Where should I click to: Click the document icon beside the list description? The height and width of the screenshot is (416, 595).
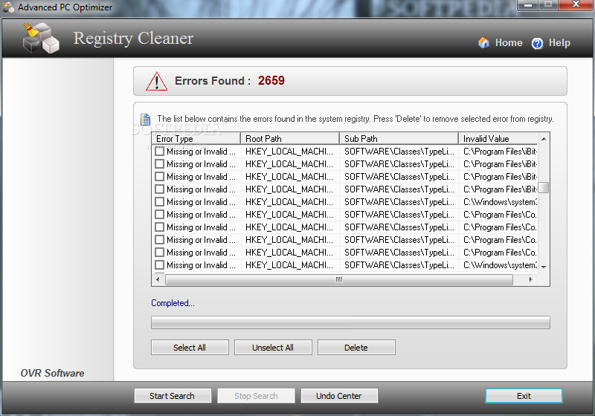tap(145, 120)
